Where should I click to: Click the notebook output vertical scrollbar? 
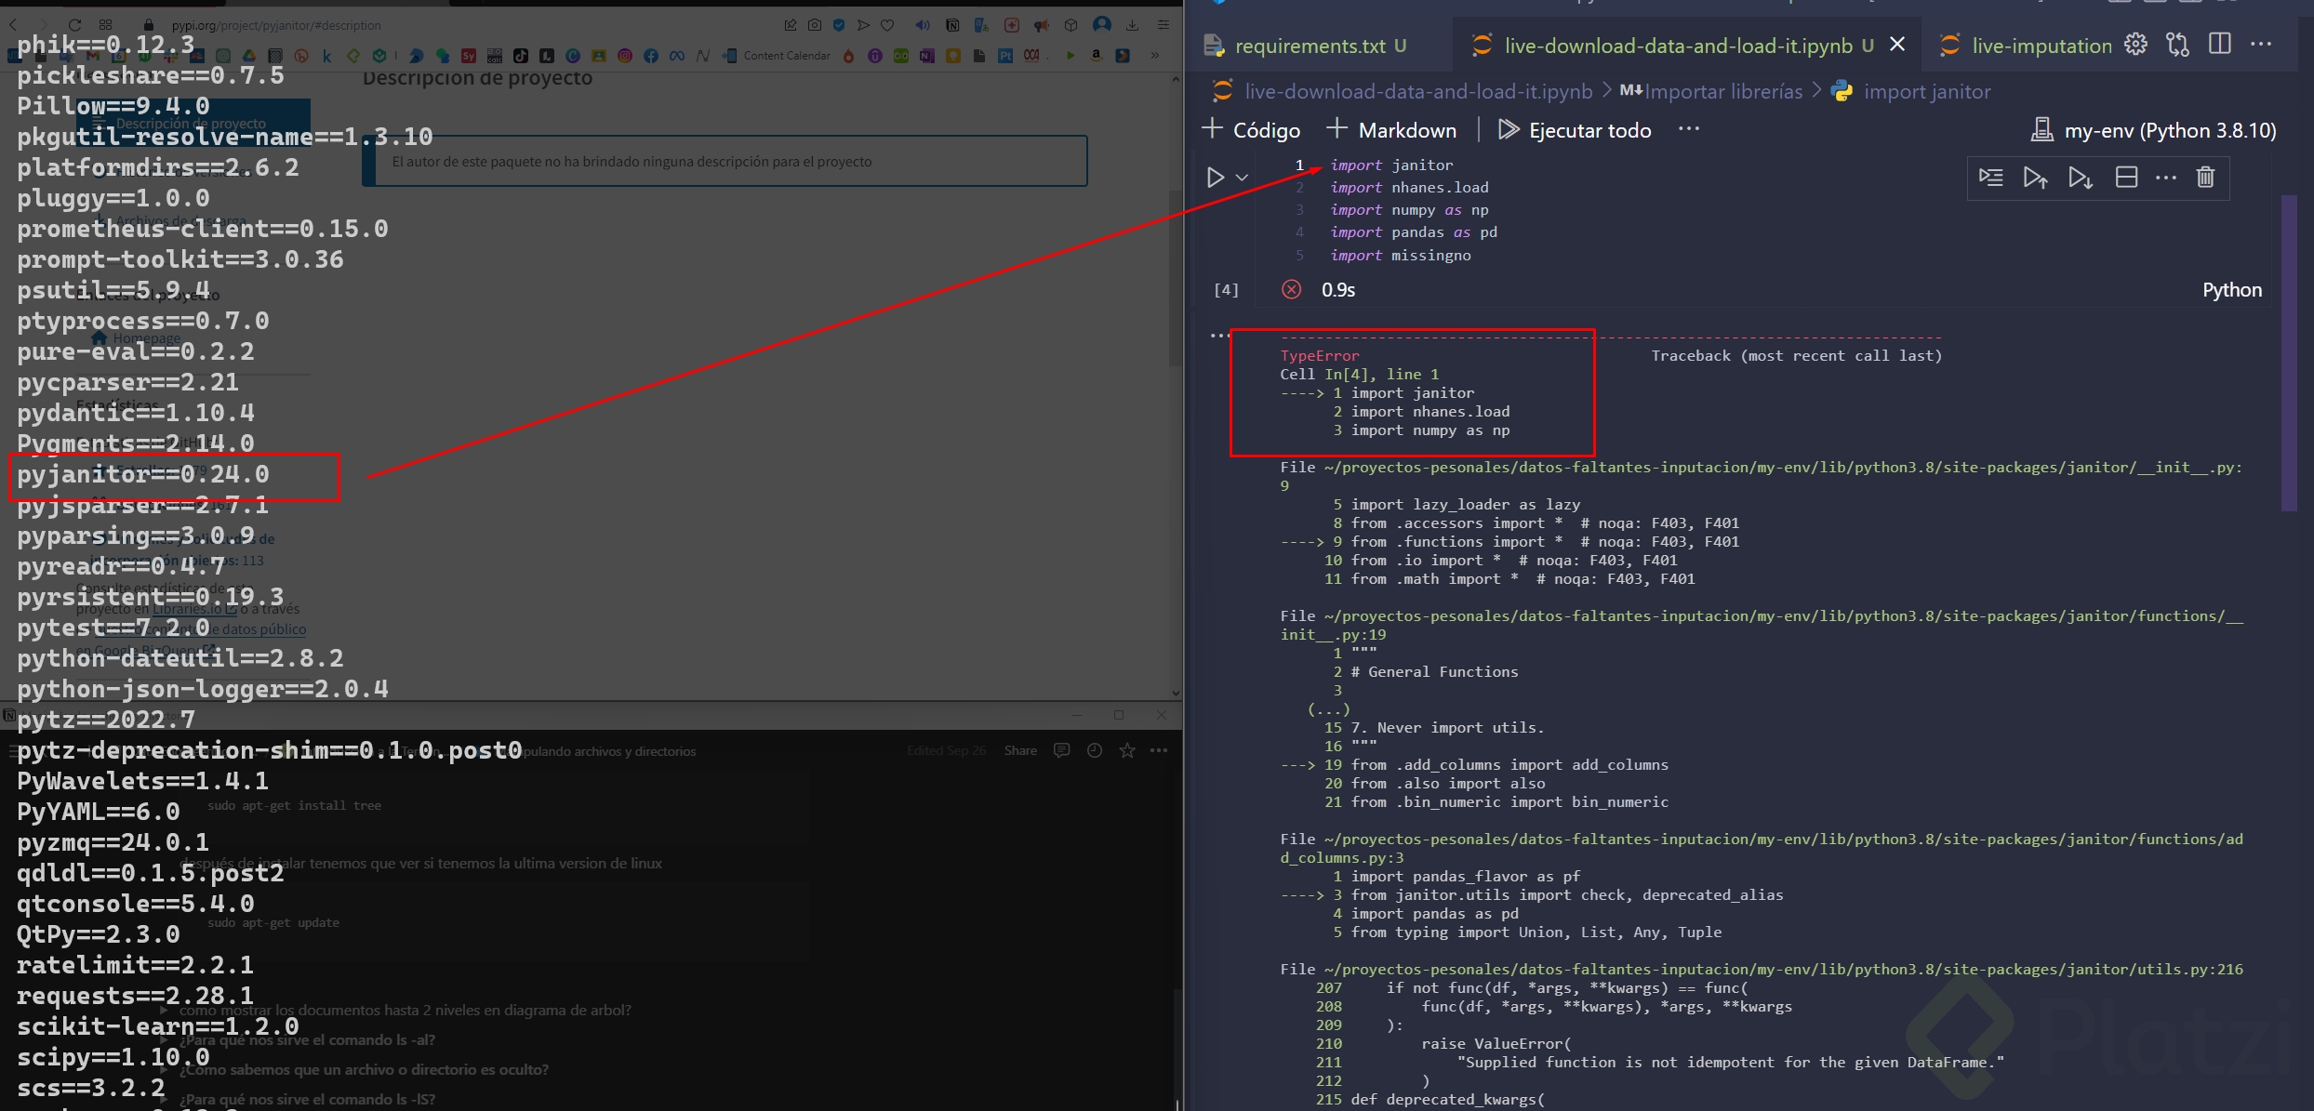pyautogui.click(x=2289, y=353)
